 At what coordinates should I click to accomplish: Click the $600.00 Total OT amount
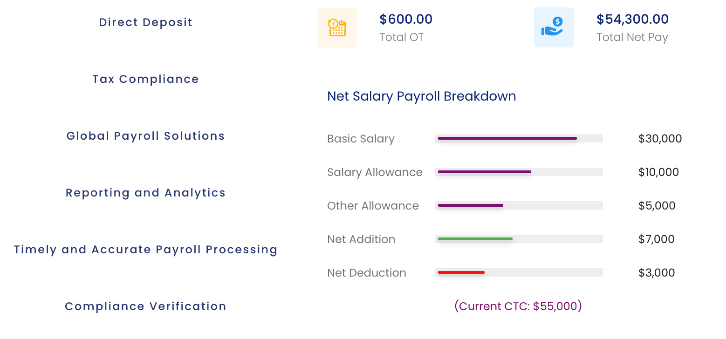[406, 20]
